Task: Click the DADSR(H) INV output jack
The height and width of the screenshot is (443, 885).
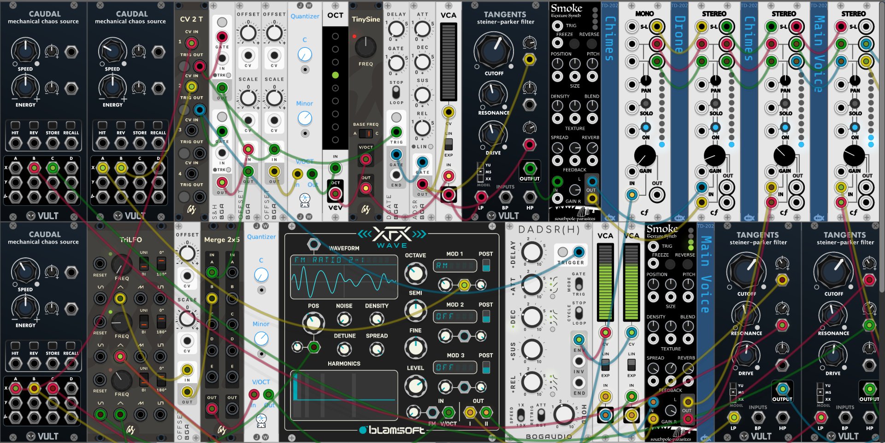Action: [x=579, y=361]
